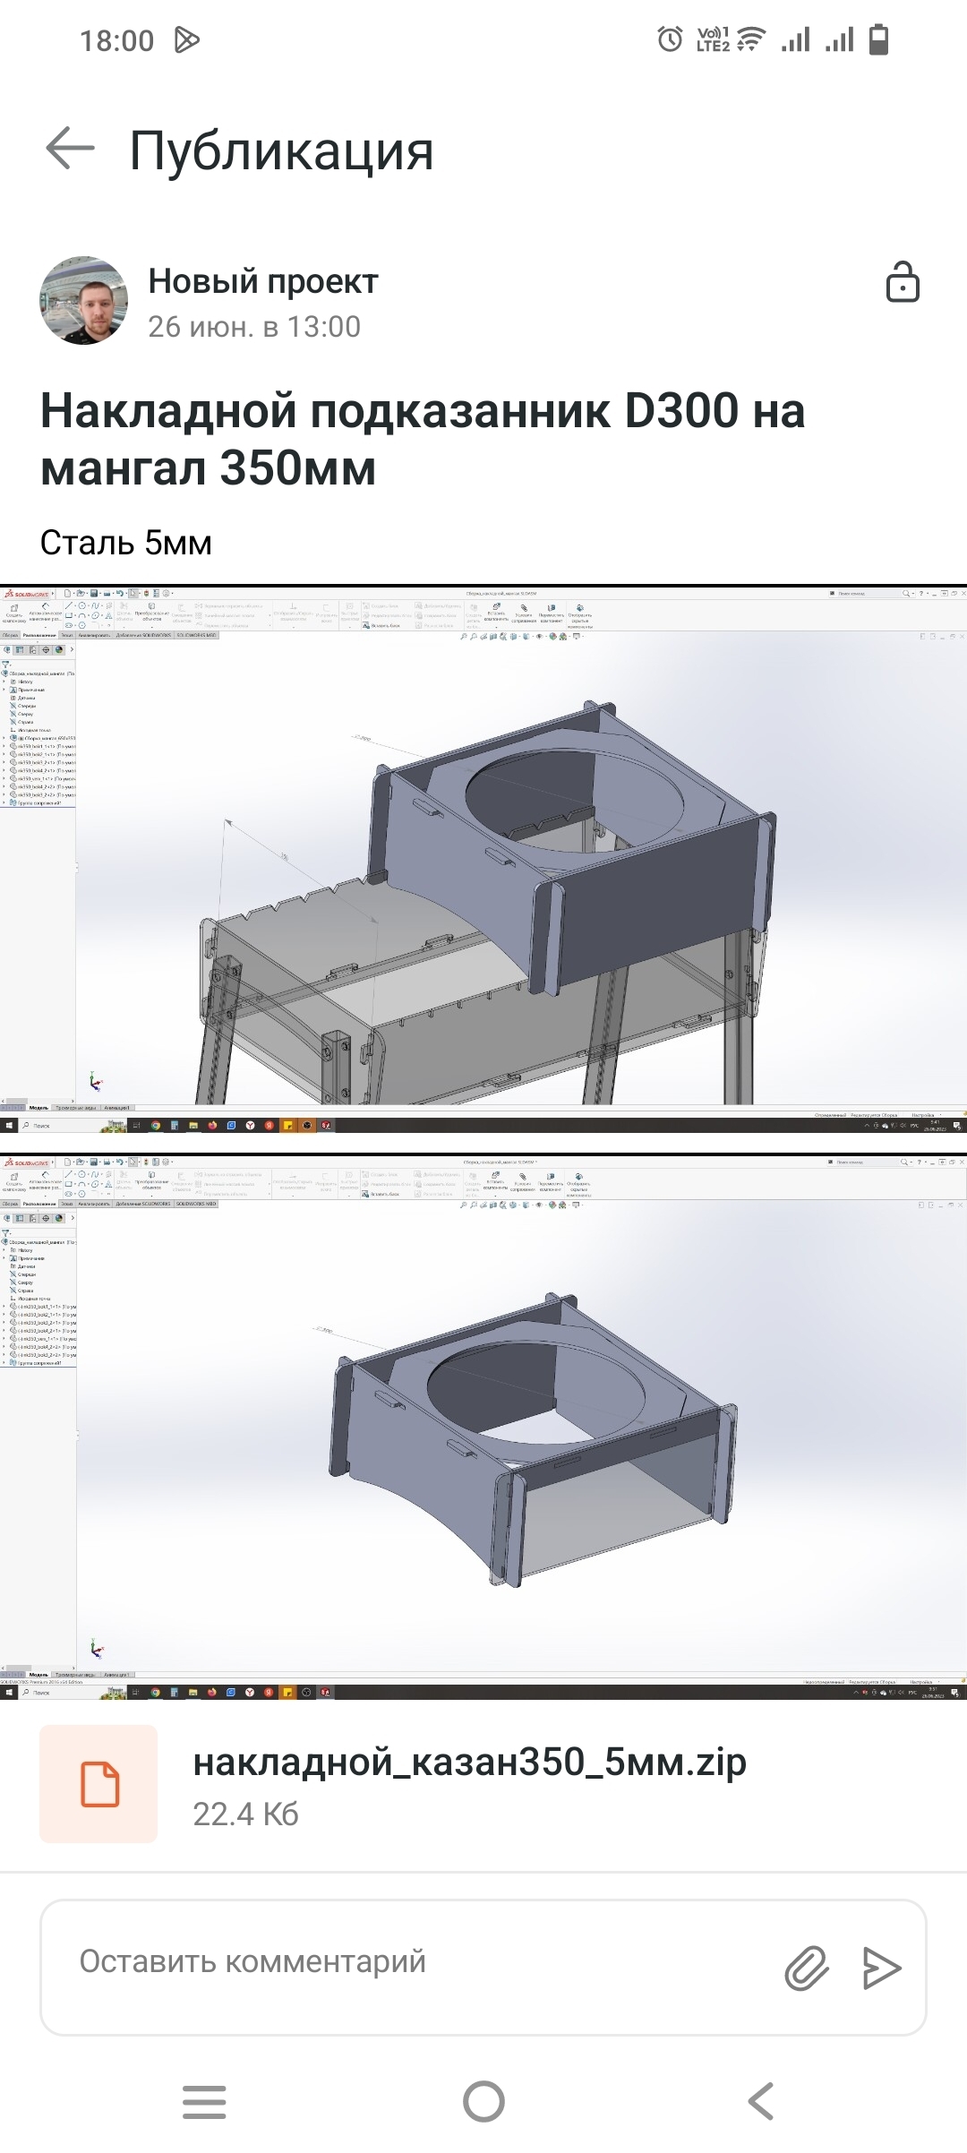Viewport: 967px width, 2153px height.
Task: Open the Новый проект author name
Action: (262, 281)
